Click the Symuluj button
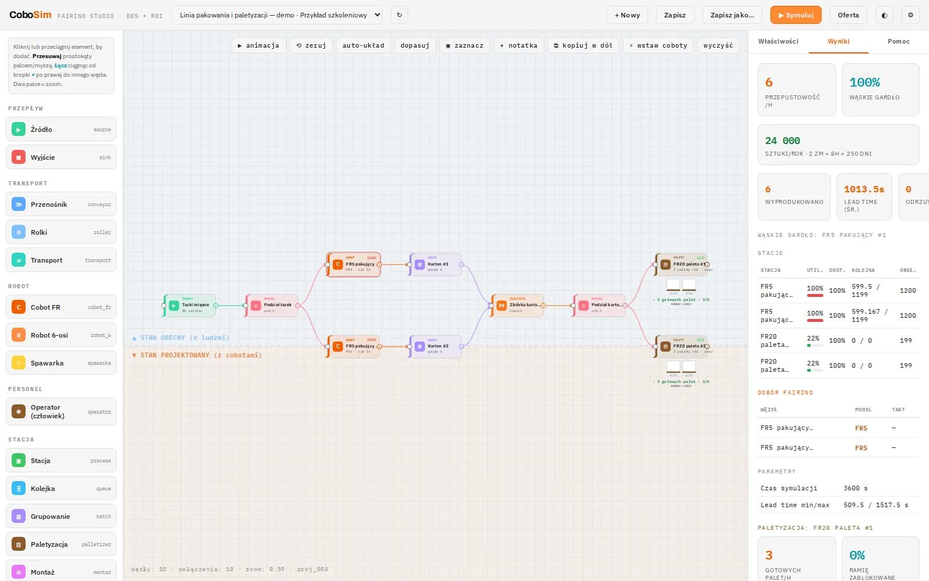Image resolution: width=929 pixels, height=581 pixels. pos(795,15)
